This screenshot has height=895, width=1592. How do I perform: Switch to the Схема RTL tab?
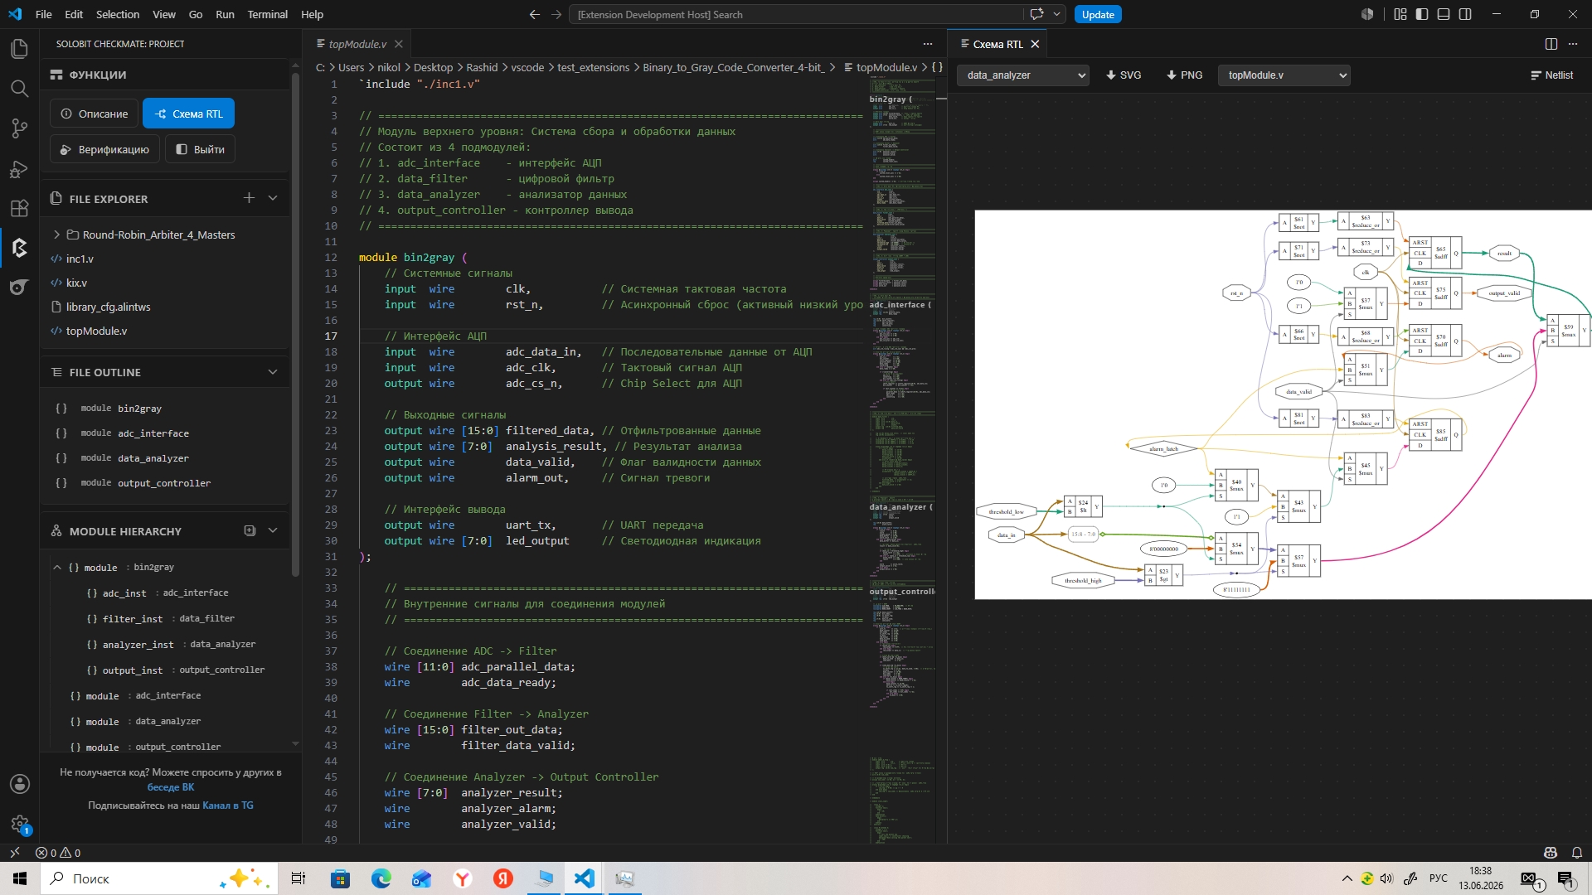tap(997, 44)
